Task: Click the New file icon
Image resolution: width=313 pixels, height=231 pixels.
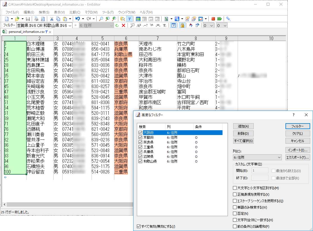Action: coord(7,19)
